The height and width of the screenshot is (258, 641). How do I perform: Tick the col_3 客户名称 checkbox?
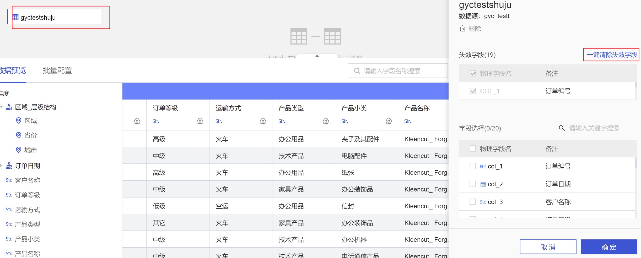(472, 202)
